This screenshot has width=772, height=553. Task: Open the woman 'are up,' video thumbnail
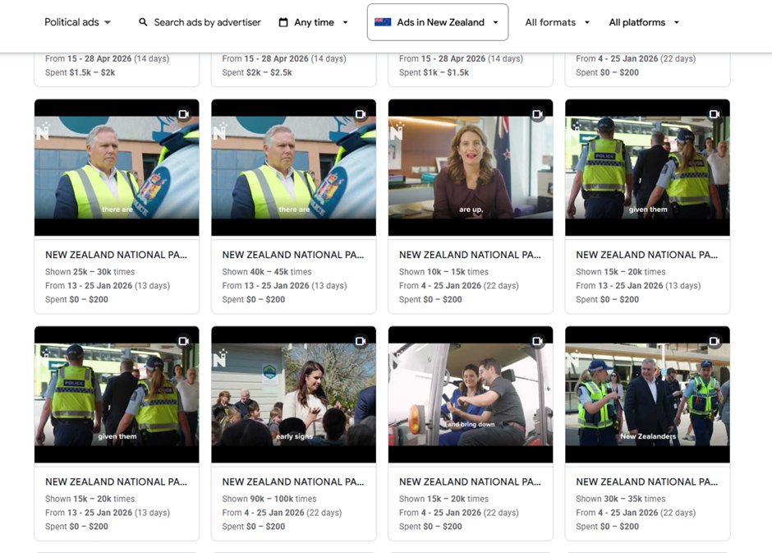(x=471, y=168)
